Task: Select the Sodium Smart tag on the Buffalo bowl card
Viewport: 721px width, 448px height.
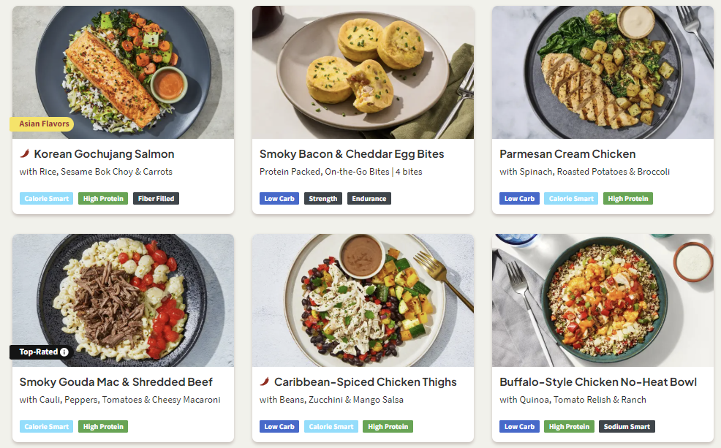Action: coord(627,426)
